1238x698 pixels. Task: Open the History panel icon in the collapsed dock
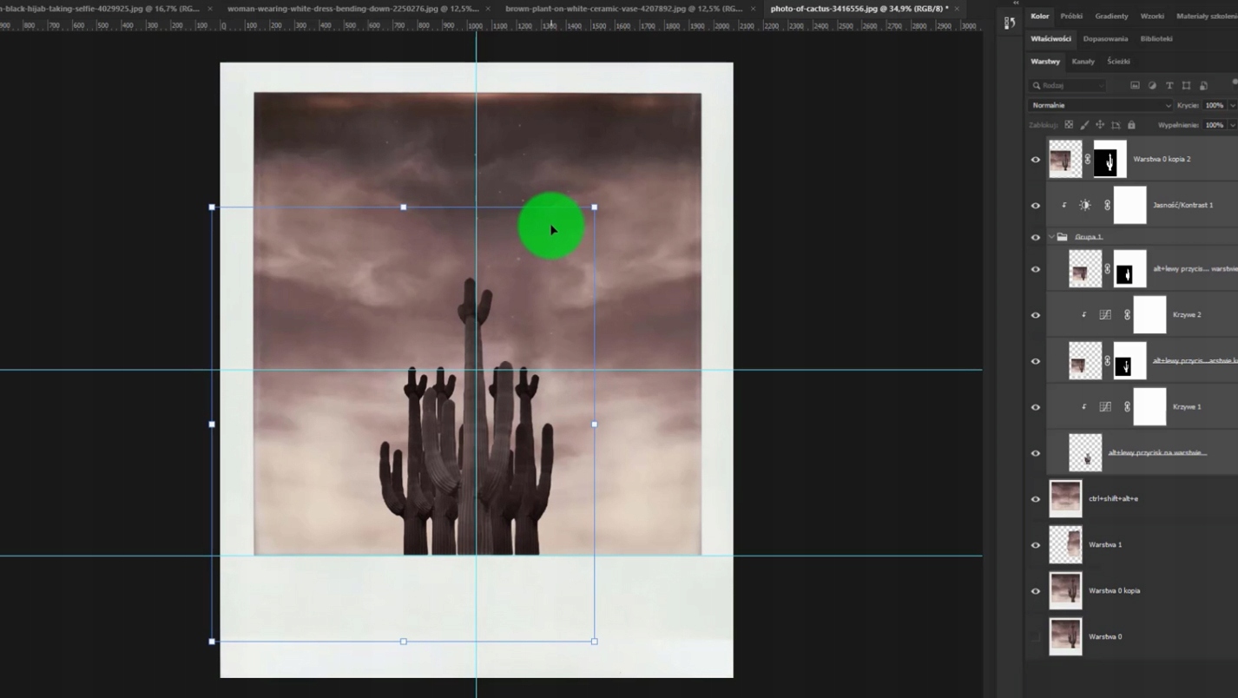pyautogui.click(x=1010, y=23)
